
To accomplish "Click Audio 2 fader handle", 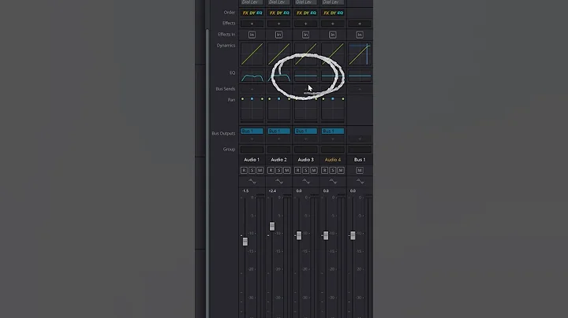I will click(272, 226).
